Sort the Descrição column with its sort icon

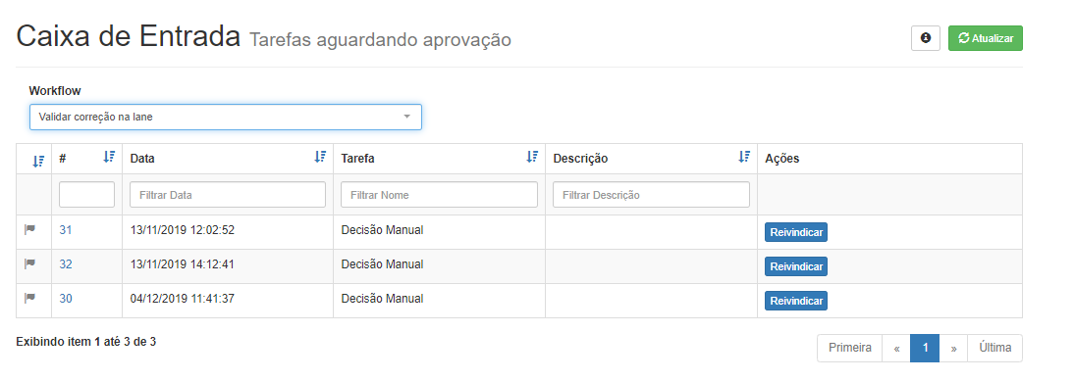click(x=744, y=157)
